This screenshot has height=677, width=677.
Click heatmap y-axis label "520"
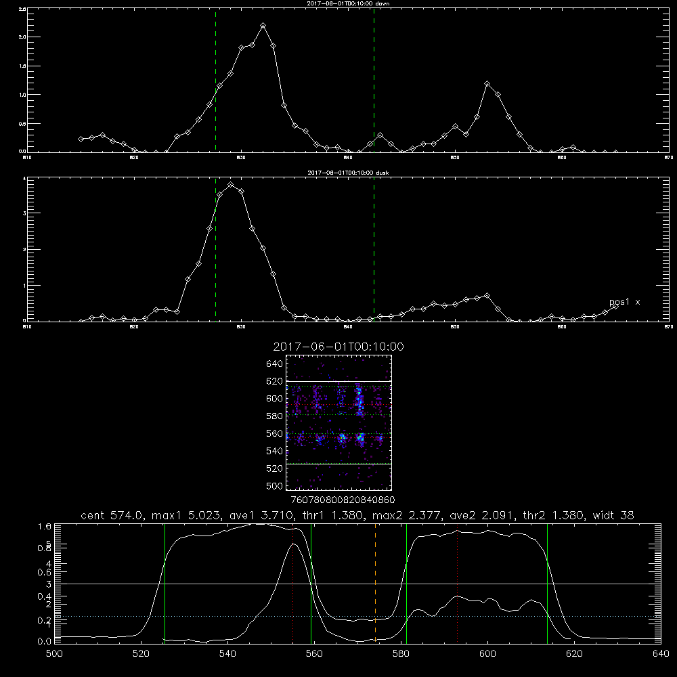click(x=275, y=468)
